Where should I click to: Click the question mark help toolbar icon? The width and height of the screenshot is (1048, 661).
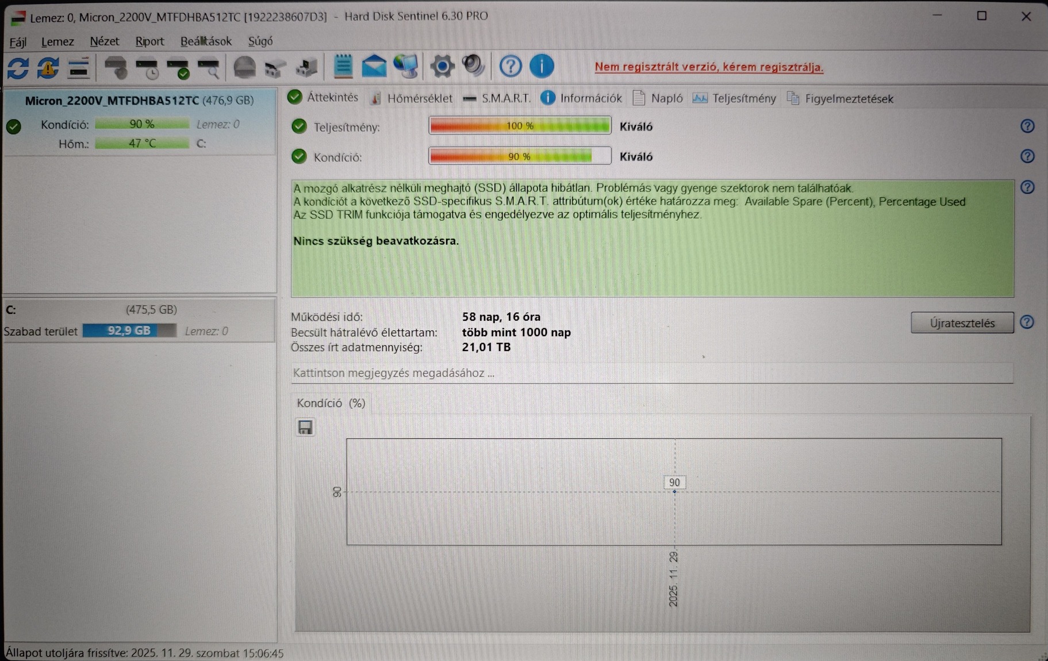tap(510, 66)
